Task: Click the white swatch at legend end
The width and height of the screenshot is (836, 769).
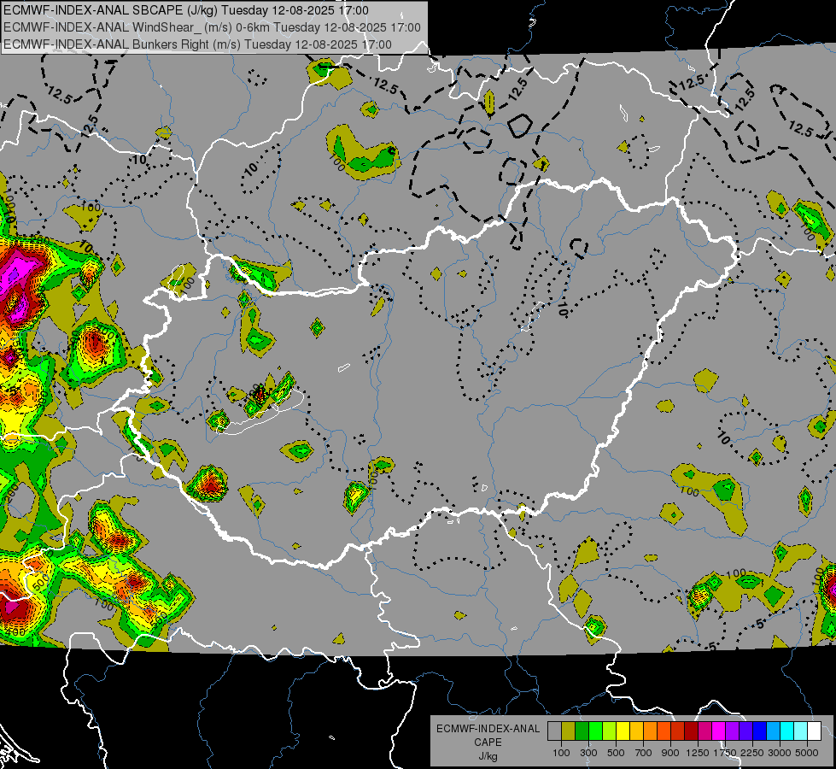Action: click(815, 731)
